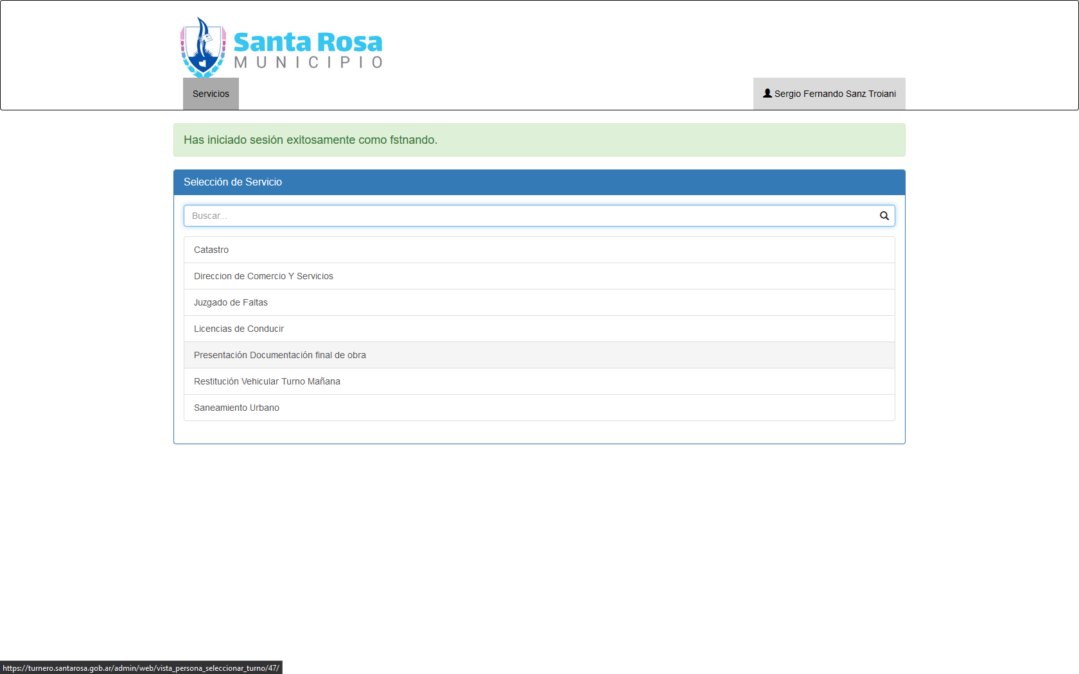Screen dimensions: 1079x674
Task: Choose Restitución Vehicular Turno Mañana
Action: 267,381
